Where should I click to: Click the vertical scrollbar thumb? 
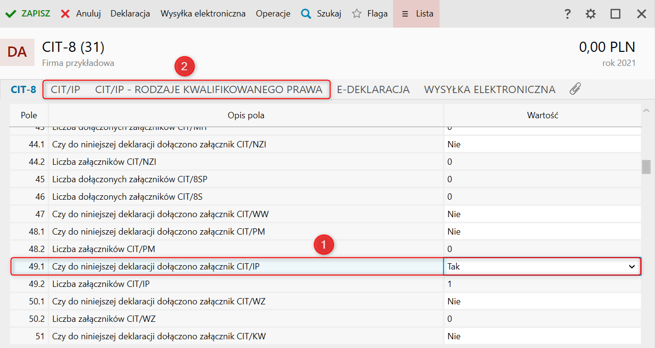(x=646, y=167)
